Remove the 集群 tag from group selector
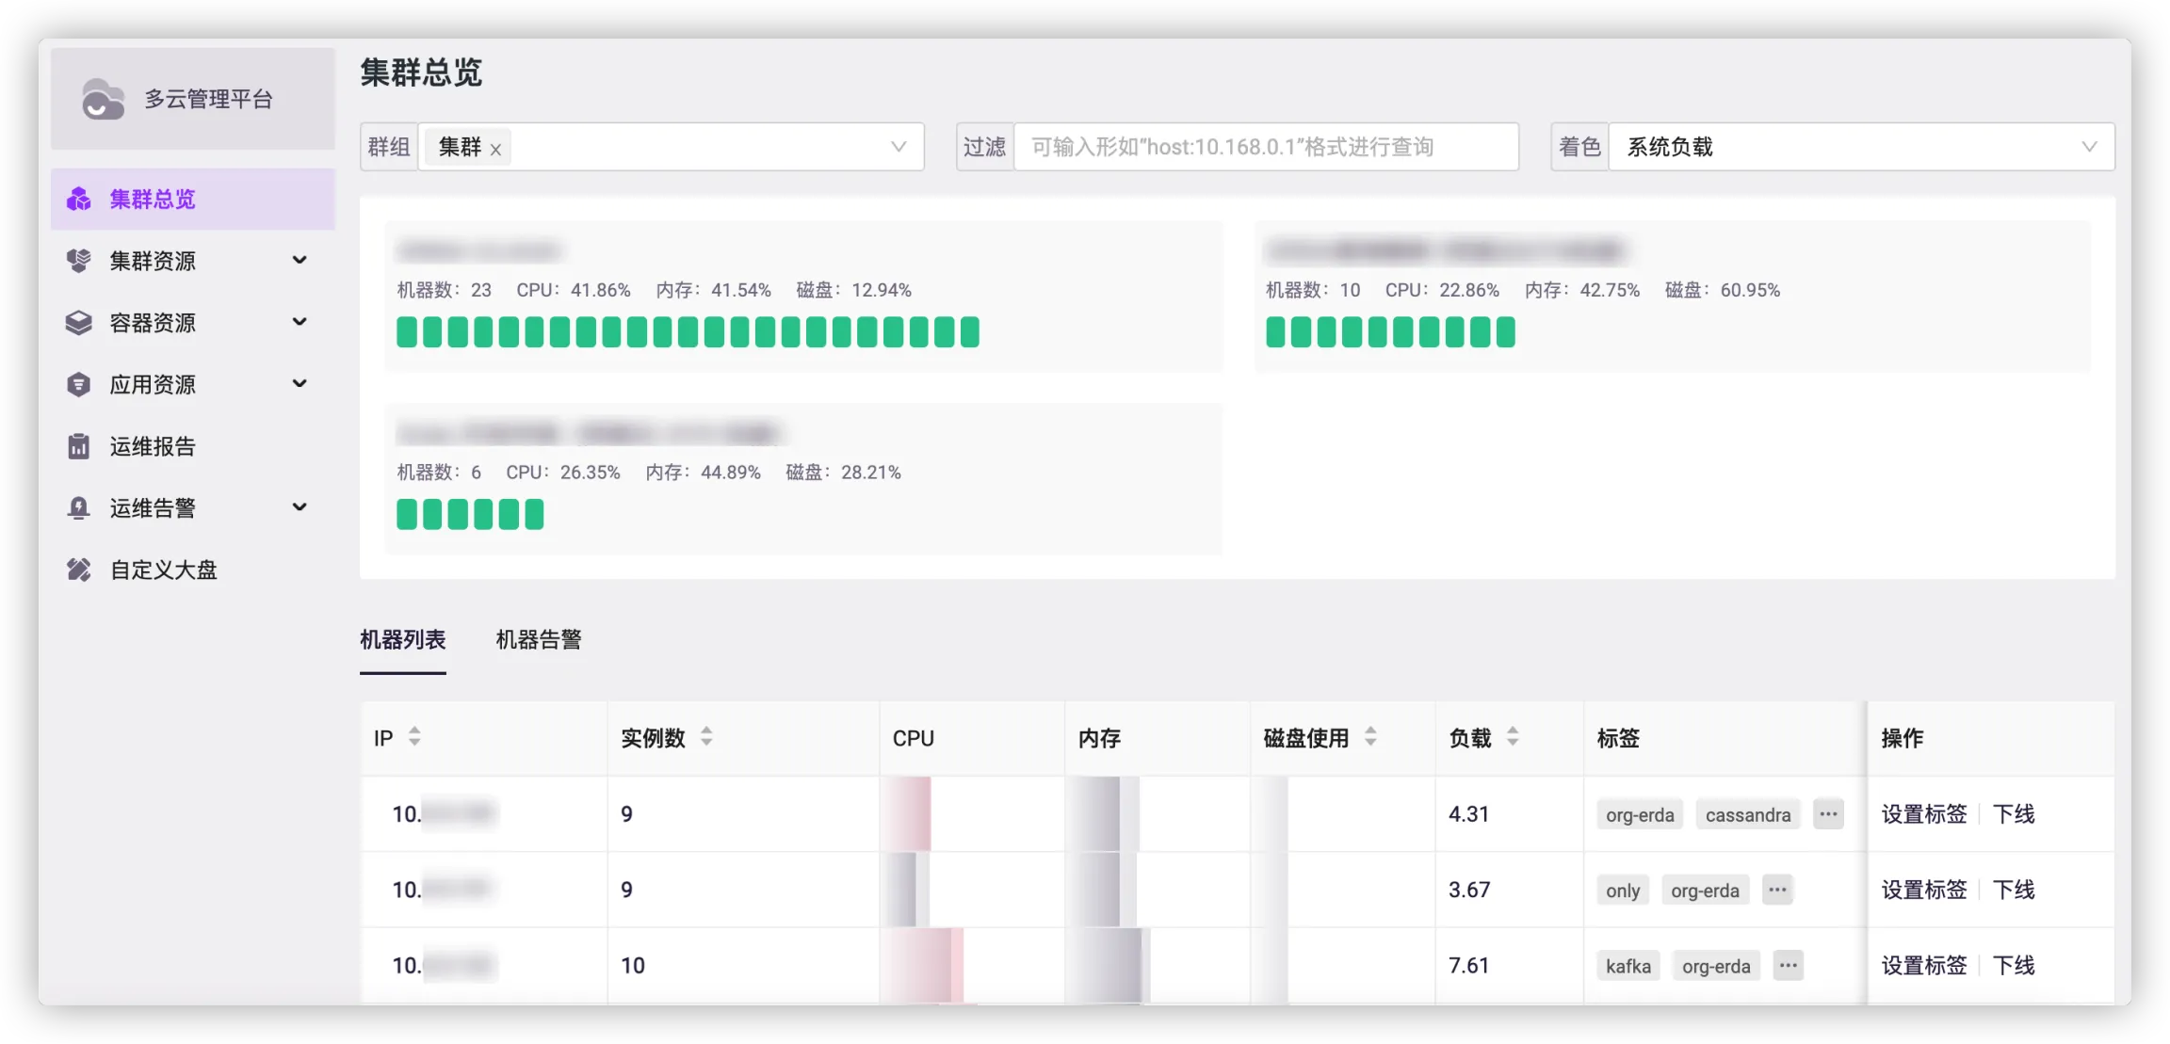Image resolution: width=2170 pixels, height=1044 pixels. point(495,149)
